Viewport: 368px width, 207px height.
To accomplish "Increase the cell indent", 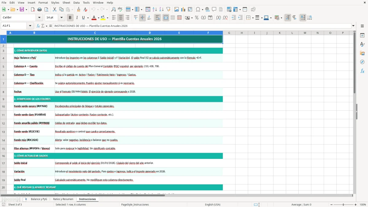I will 234,18.
